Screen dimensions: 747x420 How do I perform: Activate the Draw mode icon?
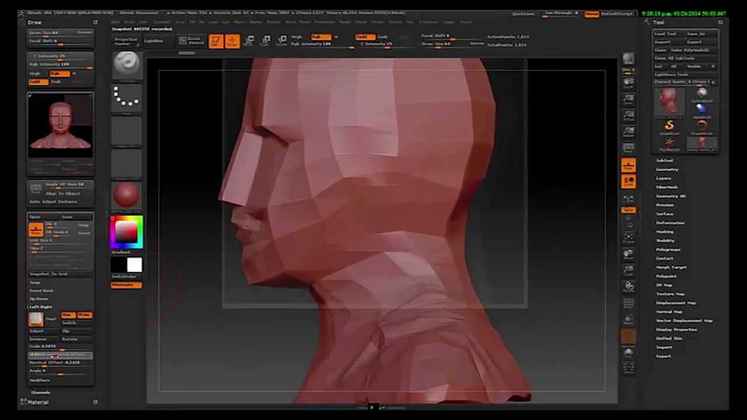point(232,41)
